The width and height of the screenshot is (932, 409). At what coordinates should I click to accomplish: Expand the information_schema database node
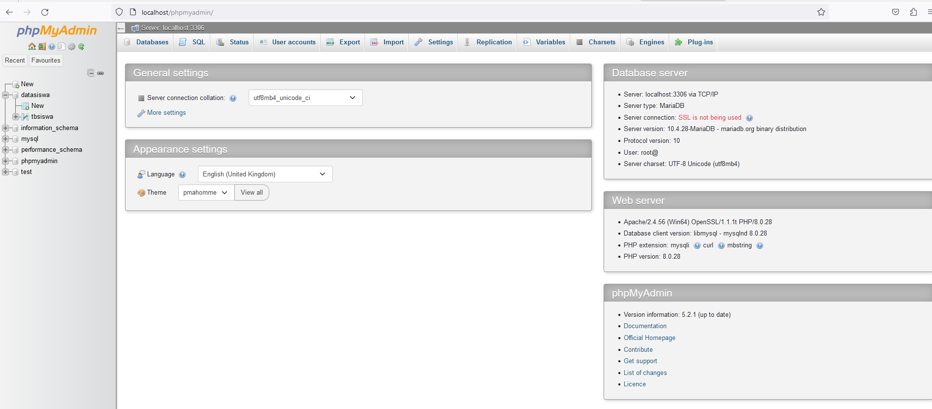pyautogui.click(x=5, y=128)
